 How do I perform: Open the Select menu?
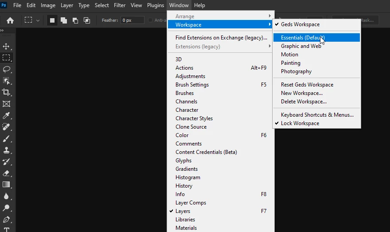(x=101, y=5)
